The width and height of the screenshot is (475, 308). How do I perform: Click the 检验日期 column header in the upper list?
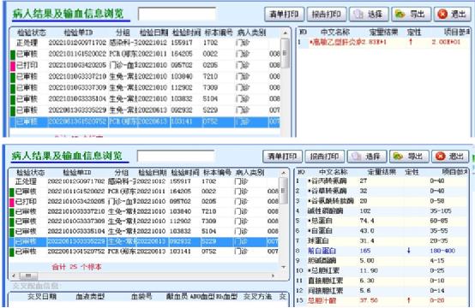click(x=153, y=33)
